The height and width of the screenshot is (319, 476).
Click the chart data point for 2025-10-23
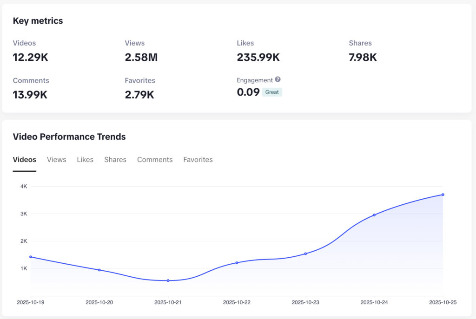pos(305,254)
